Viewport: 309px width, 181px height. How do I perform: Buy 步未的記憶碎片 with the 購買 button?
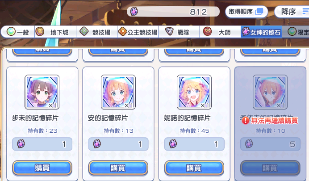coord(42,168)
